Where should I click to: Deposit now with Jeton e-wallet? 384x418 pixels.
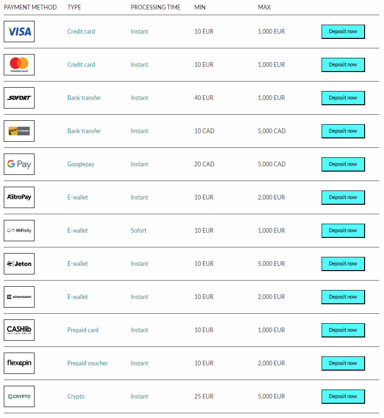click(343, 264)
